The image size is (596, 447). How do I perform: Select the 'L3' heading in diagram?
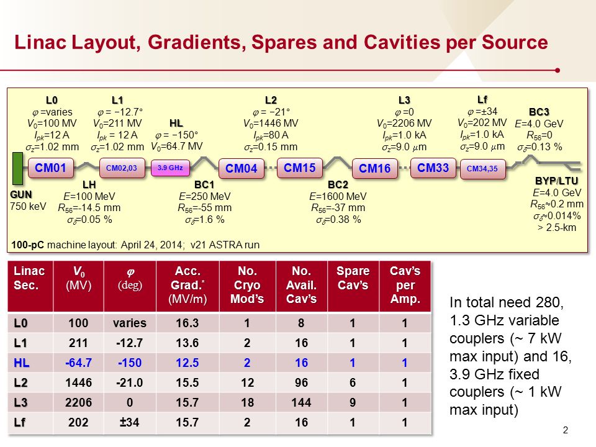click(404, 101)
